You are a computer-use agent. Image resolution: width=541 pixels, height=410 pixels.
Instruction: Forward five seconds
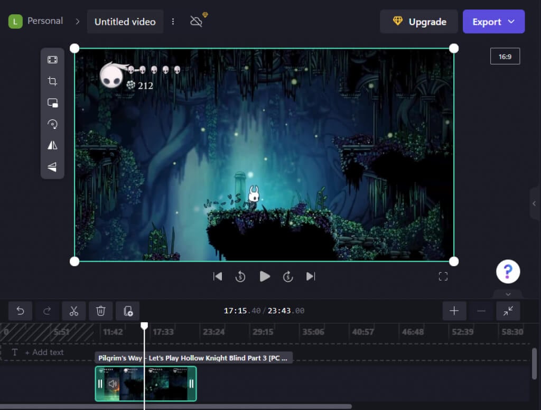pos(288,276)
